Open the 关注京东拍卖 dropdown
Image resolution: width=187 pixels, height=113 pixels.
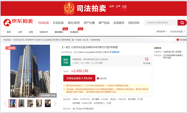pyautogui.click(x=178, y=32)
